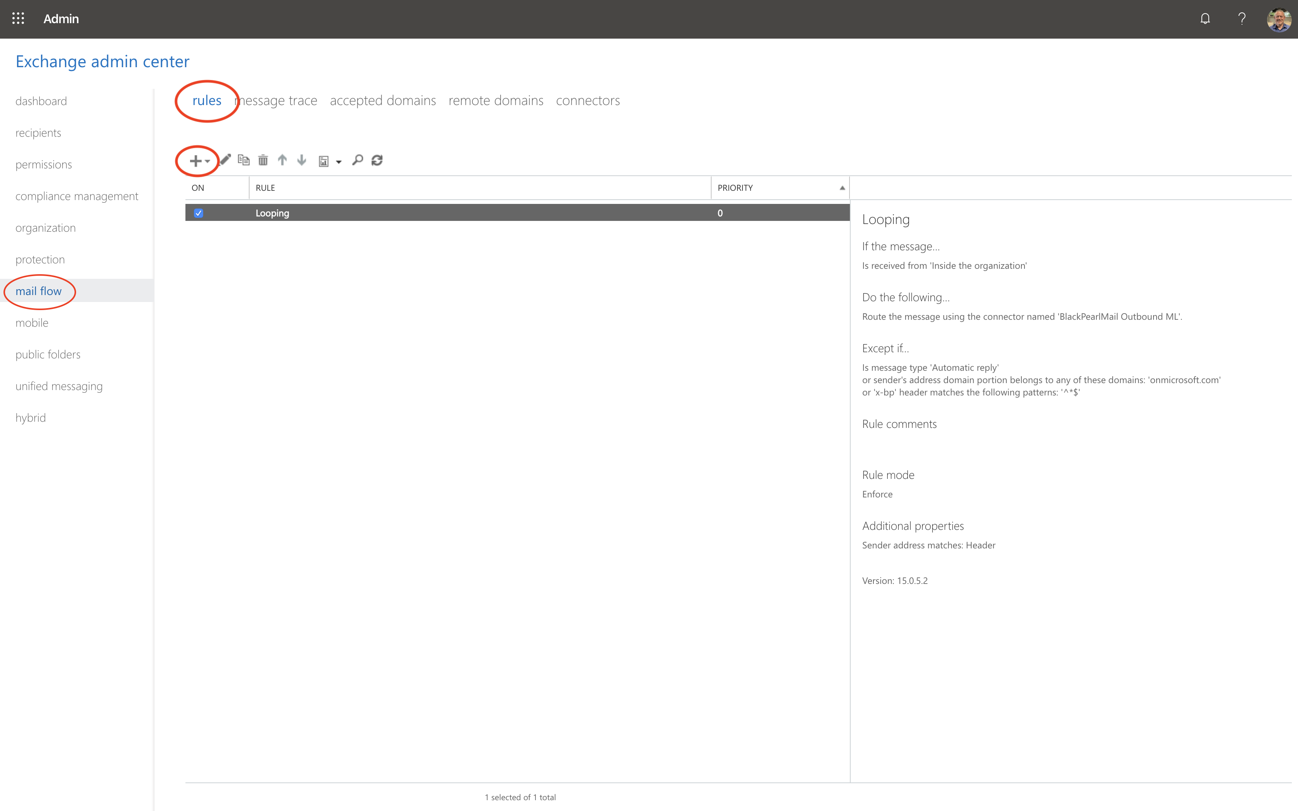
Task: Click the edit rule pencil icon
Action: click(x=226, y=160)
